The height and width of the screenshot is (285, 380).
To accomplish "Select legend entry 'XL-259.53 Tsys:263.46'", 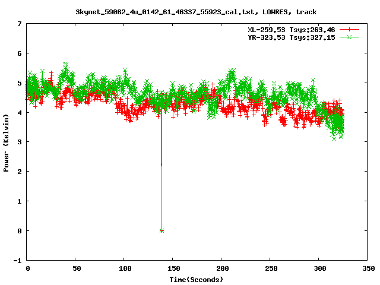I will [x=292, y=30].
